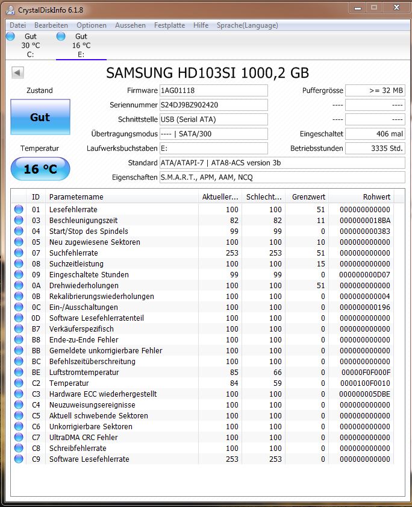Open the Aussehen menu
The height and width of the screenshot is (507, 412).
130,25
